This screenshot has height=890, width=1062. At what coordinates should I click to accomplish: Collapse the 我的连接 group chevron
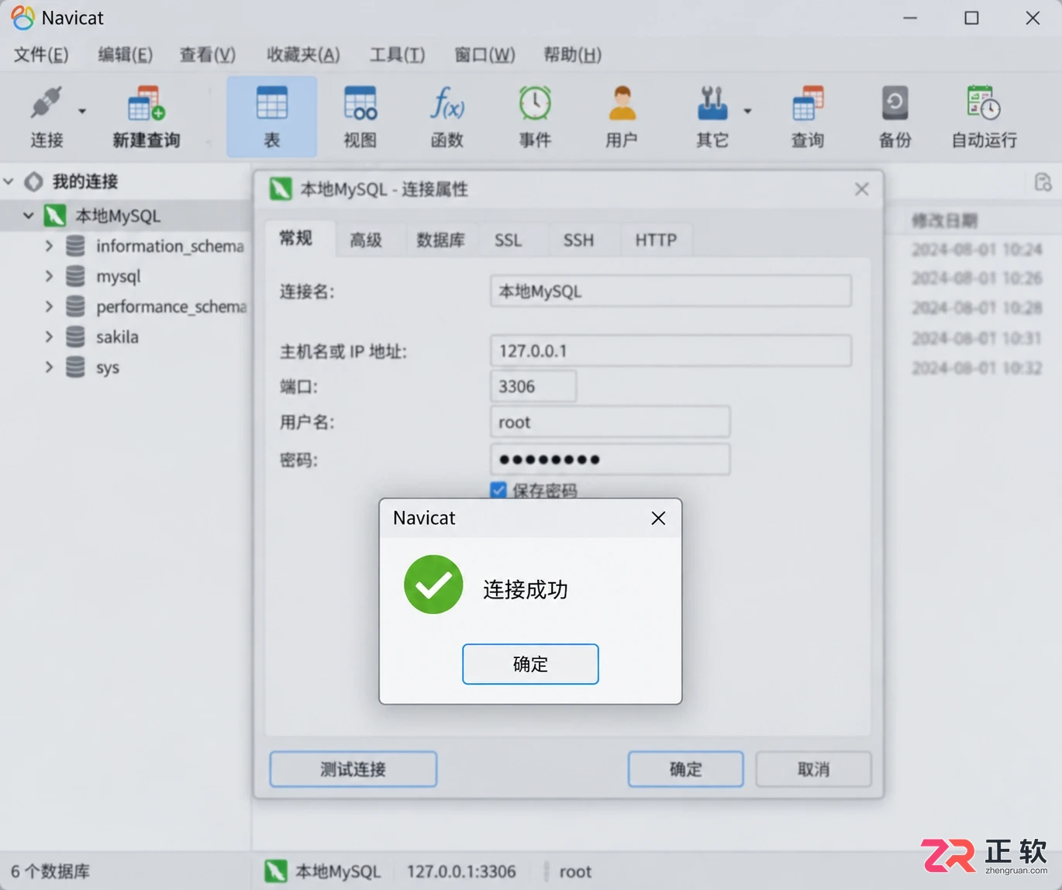click(9, 181)
